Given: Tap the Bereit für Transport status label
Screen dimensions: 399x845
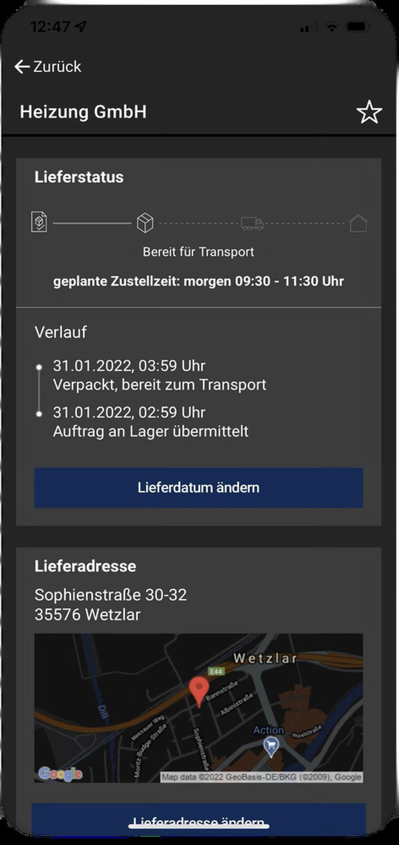Looking at the screenshot, I should click(x=198, y=252).
